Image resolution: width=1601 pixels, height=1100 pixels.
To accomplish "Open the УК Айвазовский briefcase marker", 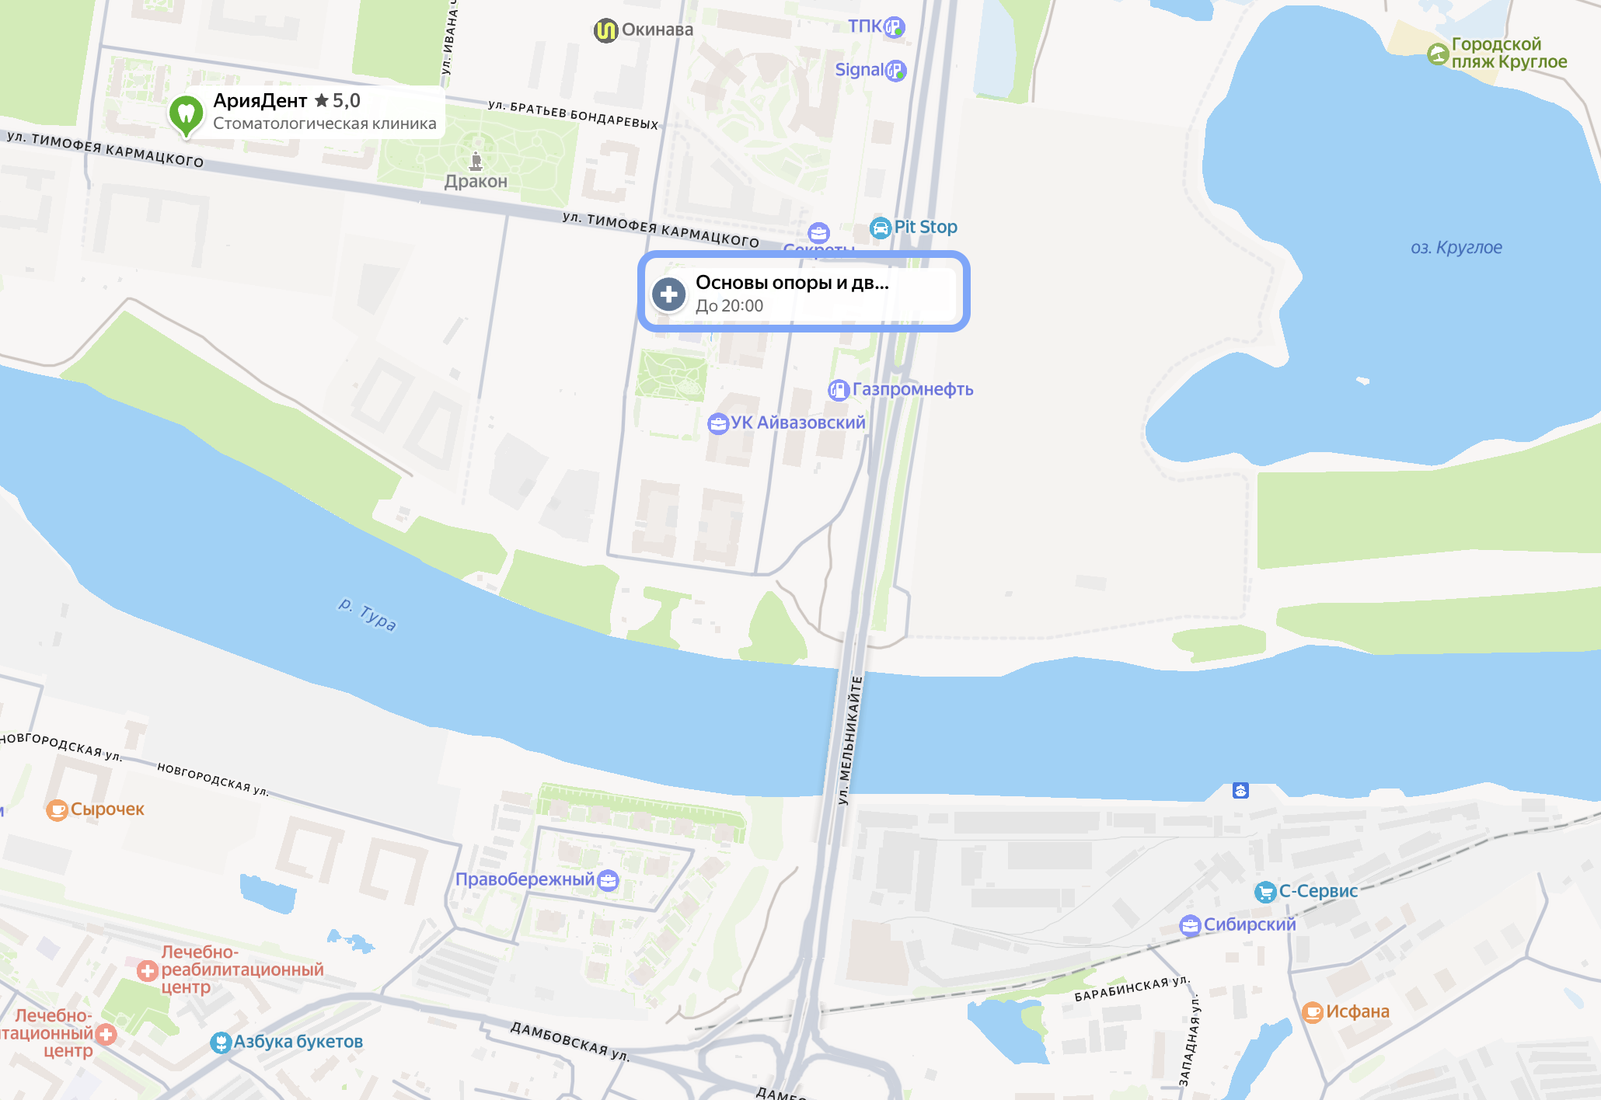I will [x=718, y=423].
